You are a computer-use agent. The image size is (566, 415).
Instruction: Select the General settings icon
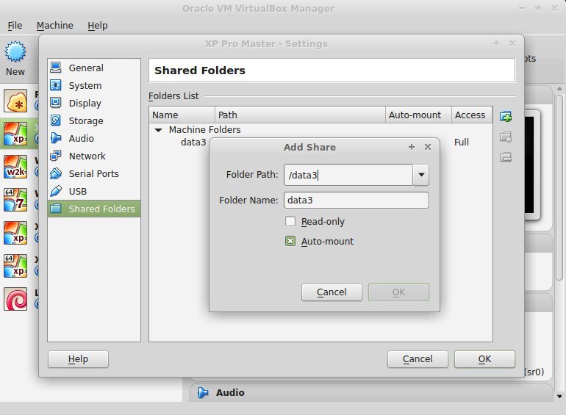(x=56, y=67)
